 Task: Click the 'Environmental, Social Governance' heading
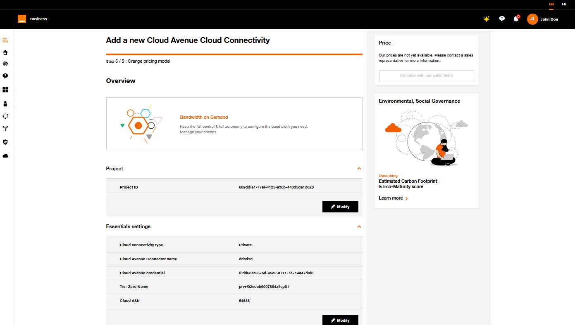click(x=420, y=101)
